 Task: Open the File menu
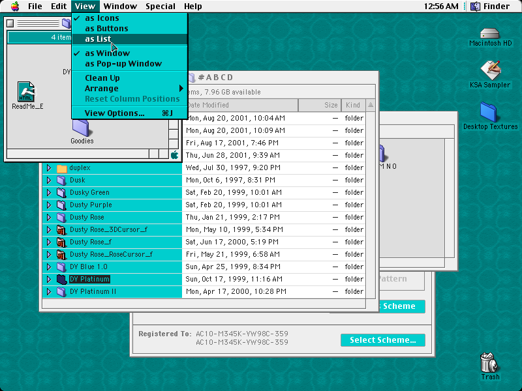click(35, 7)
